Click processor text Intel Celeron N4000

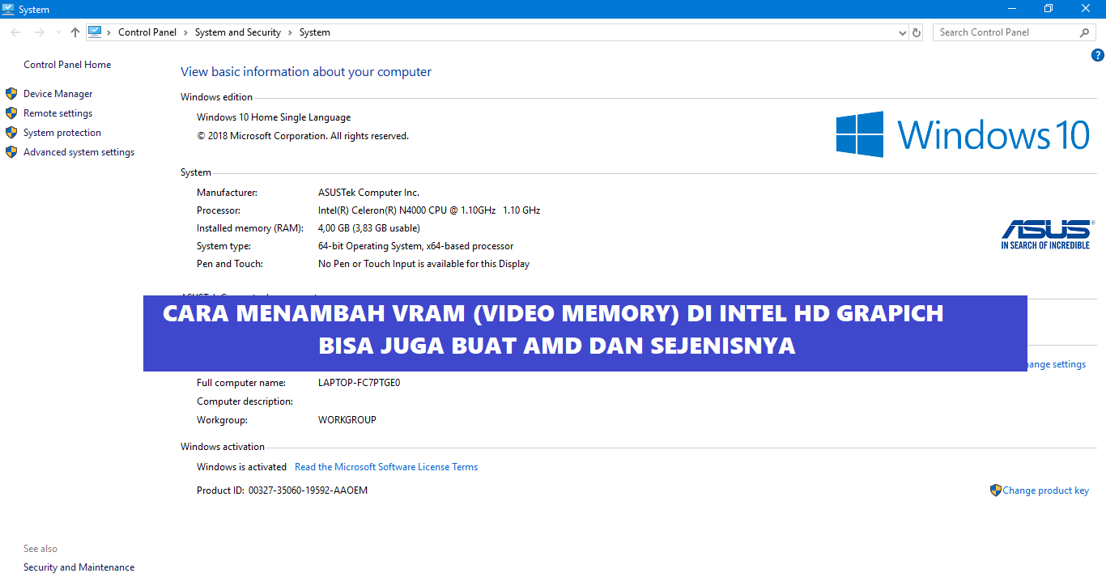pyautogui.click(x=429, y=210)
